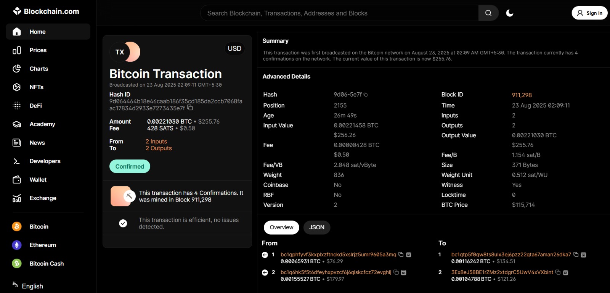Image resolution: width=610 pixels, height=293 pixels.
Task: Click the 2 Inputs link
Action: coord(156,142)
